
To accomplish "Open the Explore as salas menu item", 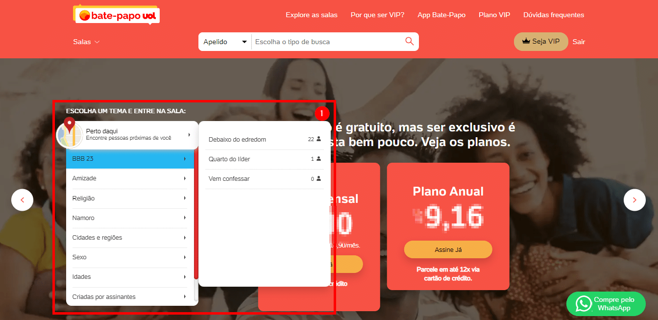I will point(312,15).
